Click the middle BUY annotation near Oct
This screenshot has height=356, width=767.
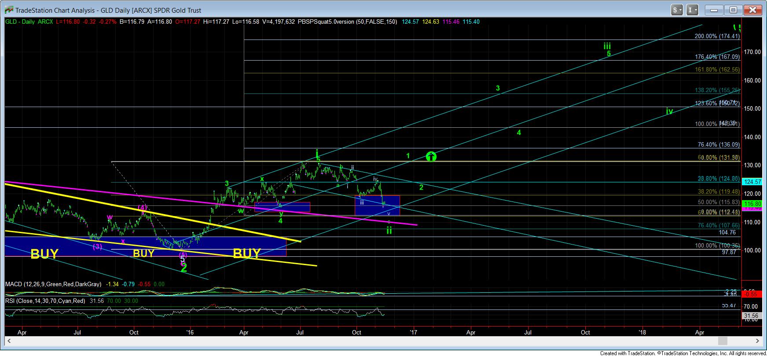pos(143,253)
